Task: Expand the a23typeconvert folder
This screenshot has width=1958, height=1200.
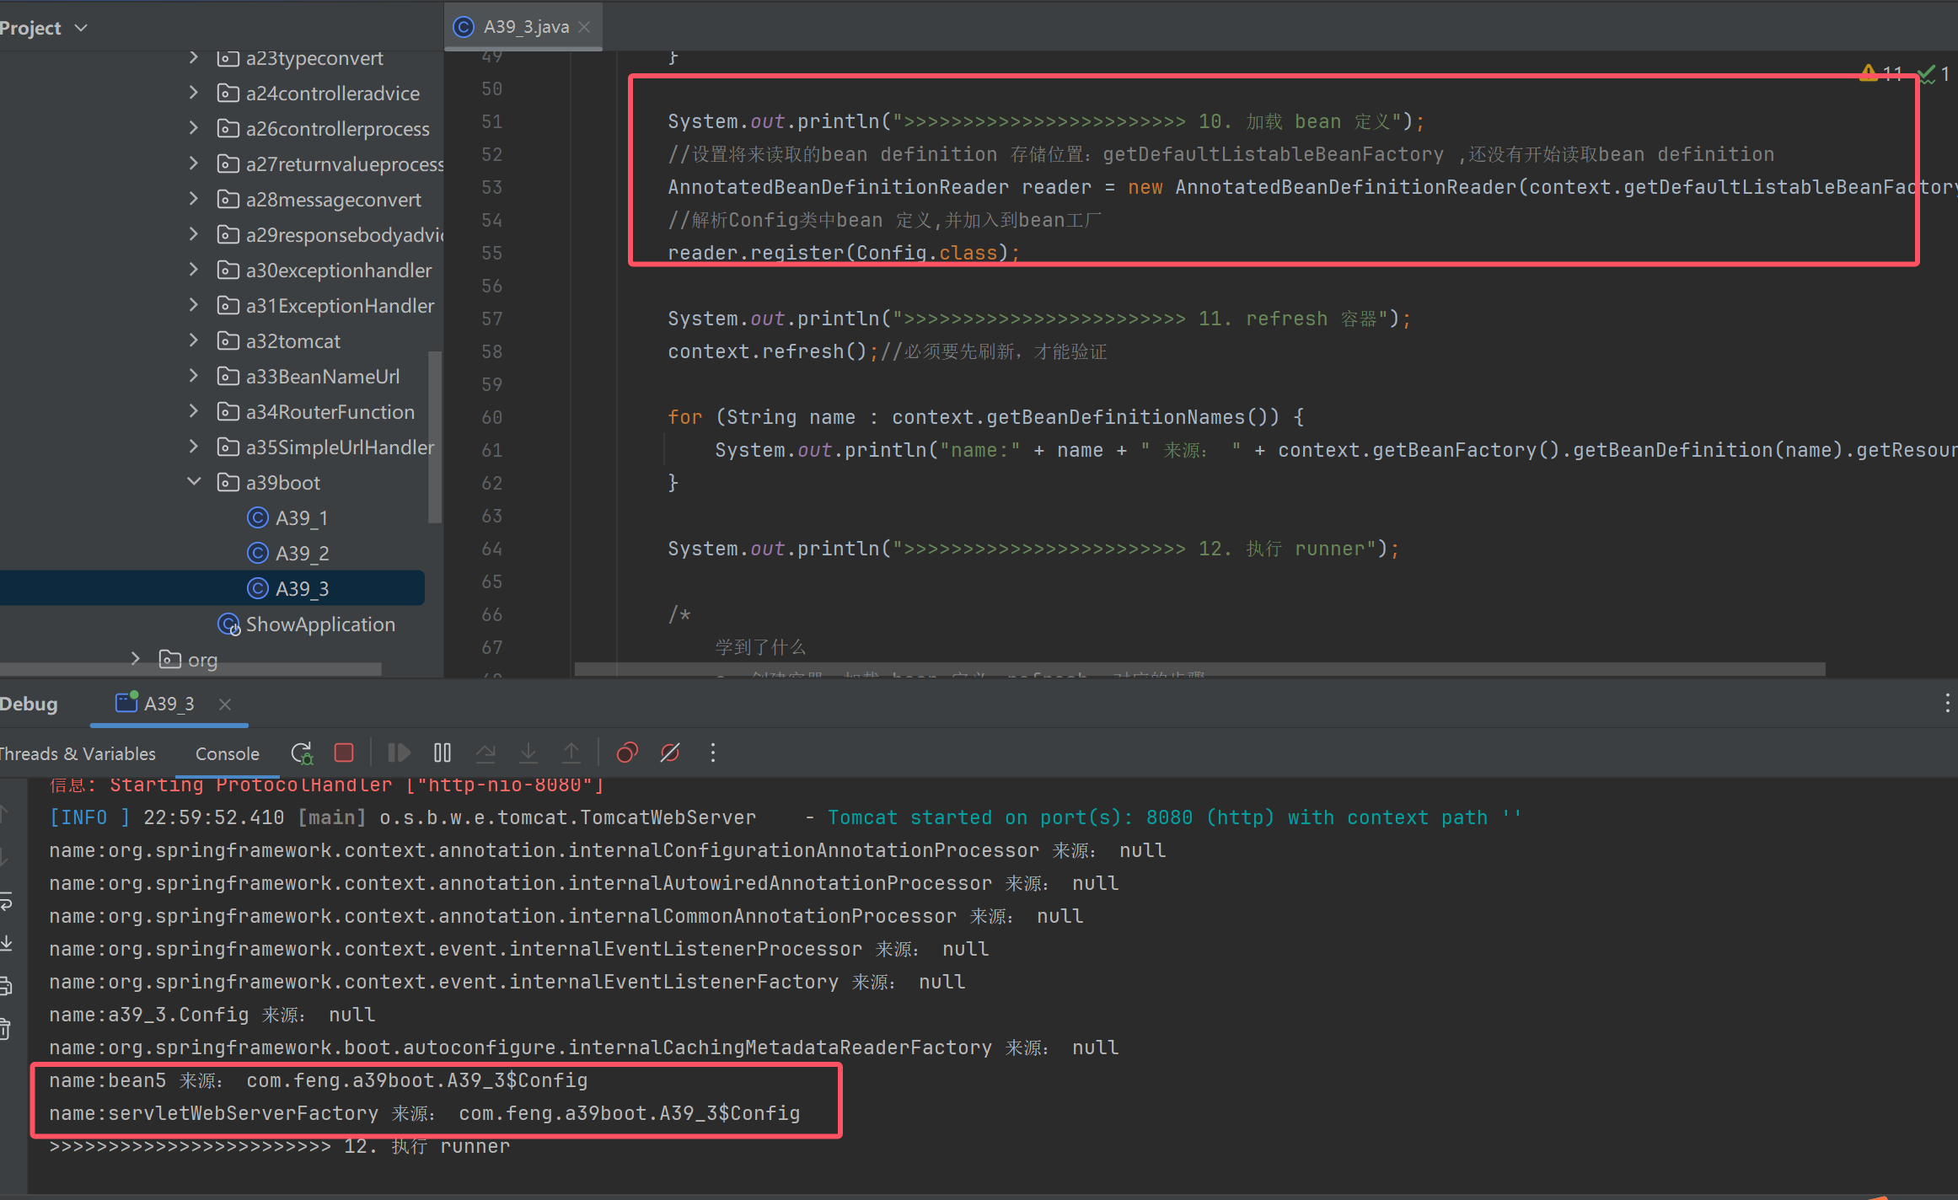Action: (x=194, y=57)
